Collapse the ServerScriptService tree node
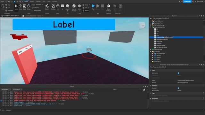 pos(151,27)
